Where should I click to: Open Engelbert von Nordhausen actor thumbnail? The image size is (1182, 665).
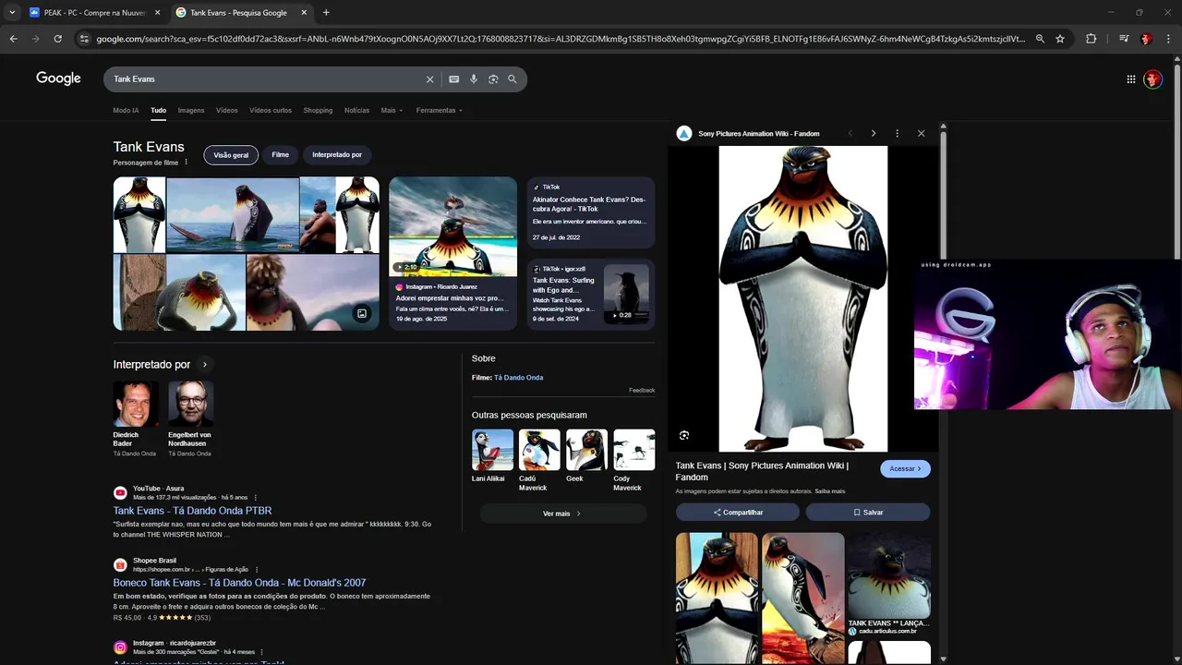pyautogui.click(x=191, y=404)
